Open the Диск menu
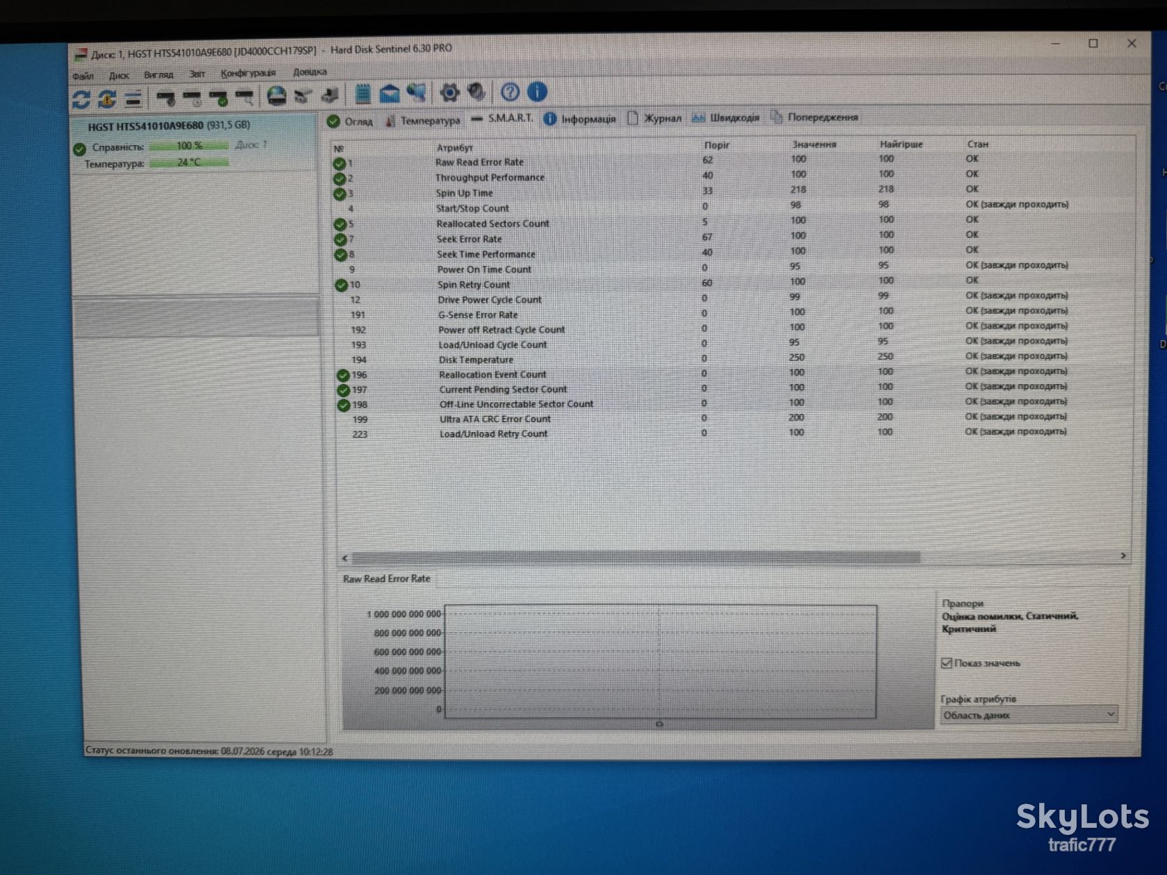Screen dimensions: 1167x875 tap(119, 75)
